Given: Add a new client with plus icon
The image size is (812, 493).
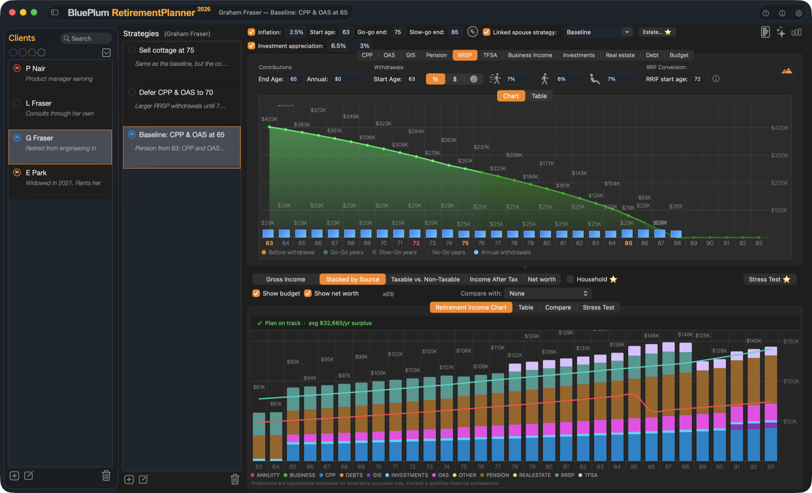Looking at the screenshot, I should pyautogui.click(x=14, y=475).
